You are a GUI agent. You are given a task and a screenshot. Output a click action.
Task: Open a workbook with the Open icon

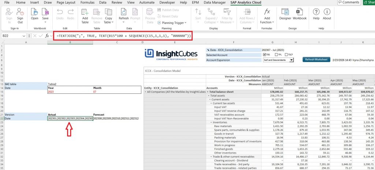click(x=34, y=12)
